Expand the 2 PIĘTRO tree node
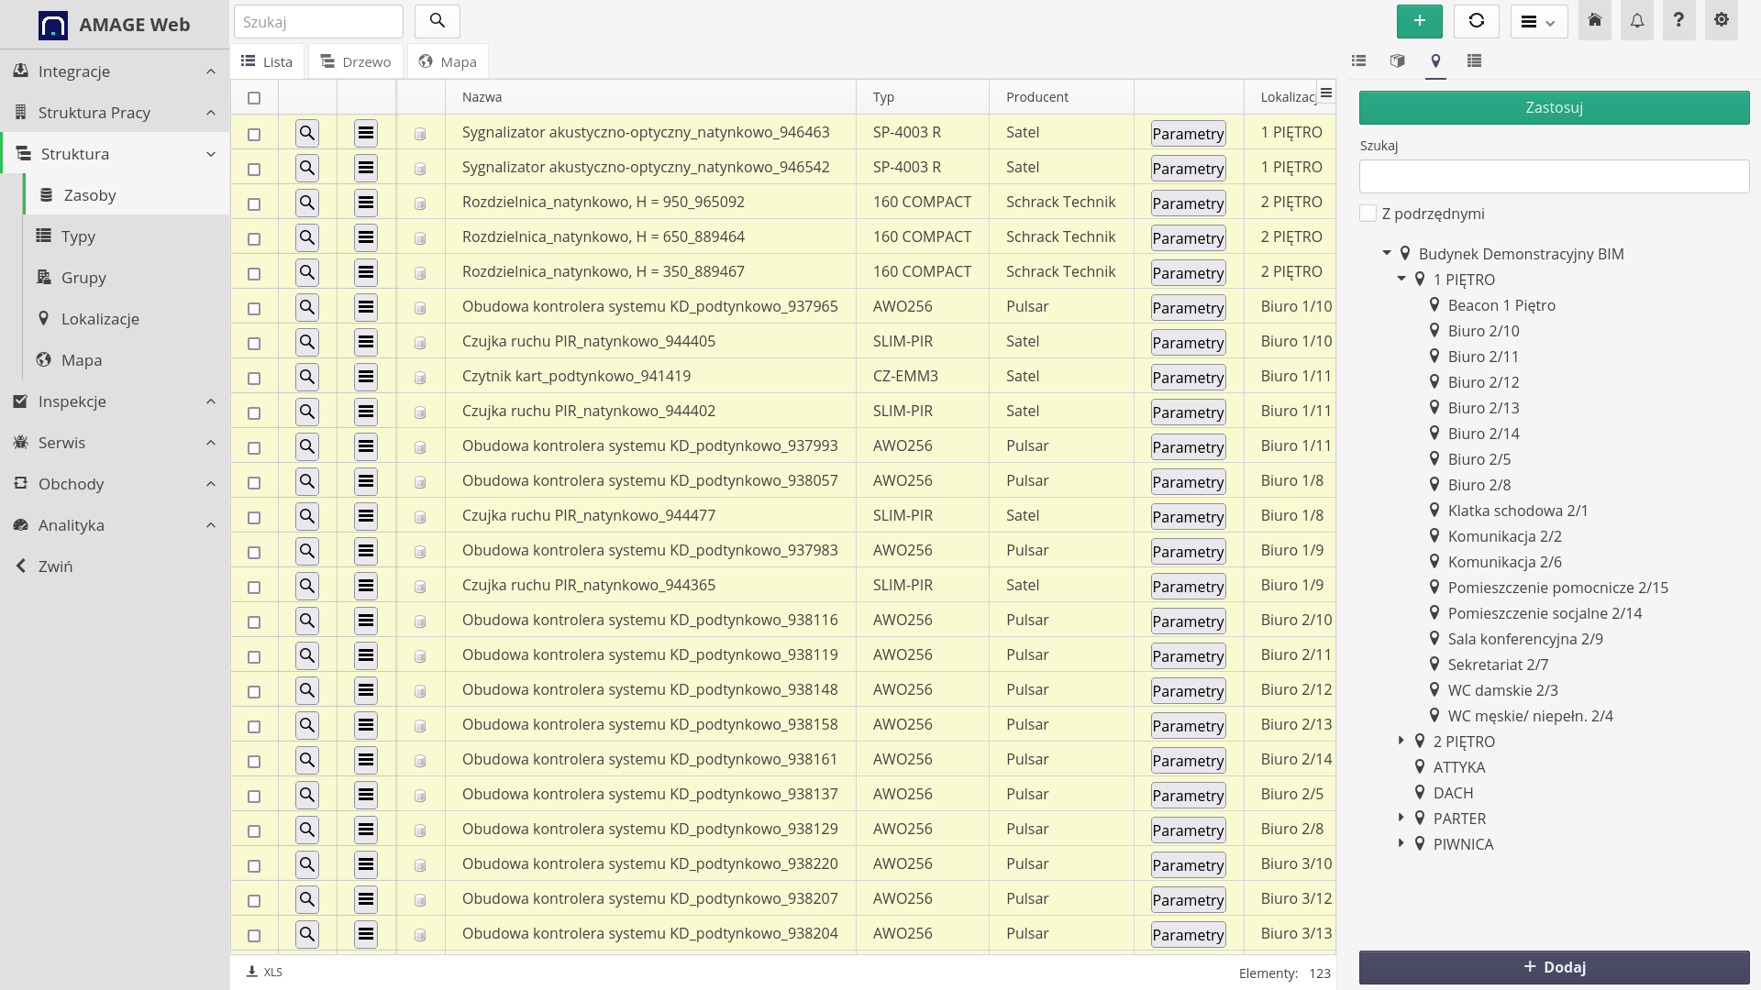Image resolution: width=1761 pixels, height=990 pixels. [x=1401, y=741]
